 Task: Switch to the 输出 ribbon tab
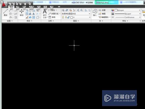(x=52, y=7)
